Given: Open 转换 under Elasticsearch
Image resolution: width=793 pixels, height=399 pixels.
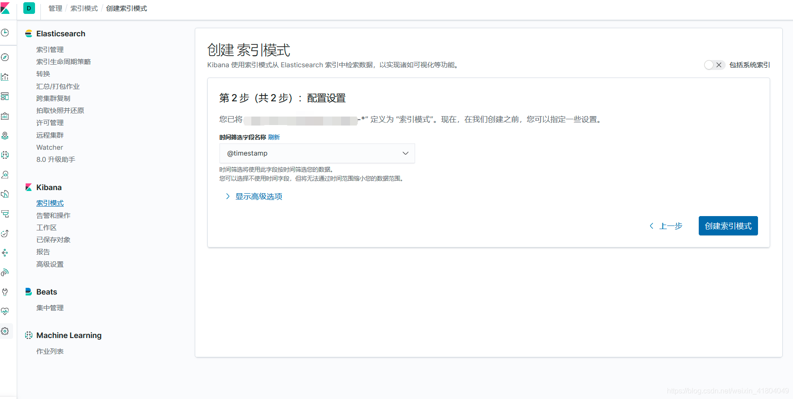Looking at the screenshot, I should [43, 74].
